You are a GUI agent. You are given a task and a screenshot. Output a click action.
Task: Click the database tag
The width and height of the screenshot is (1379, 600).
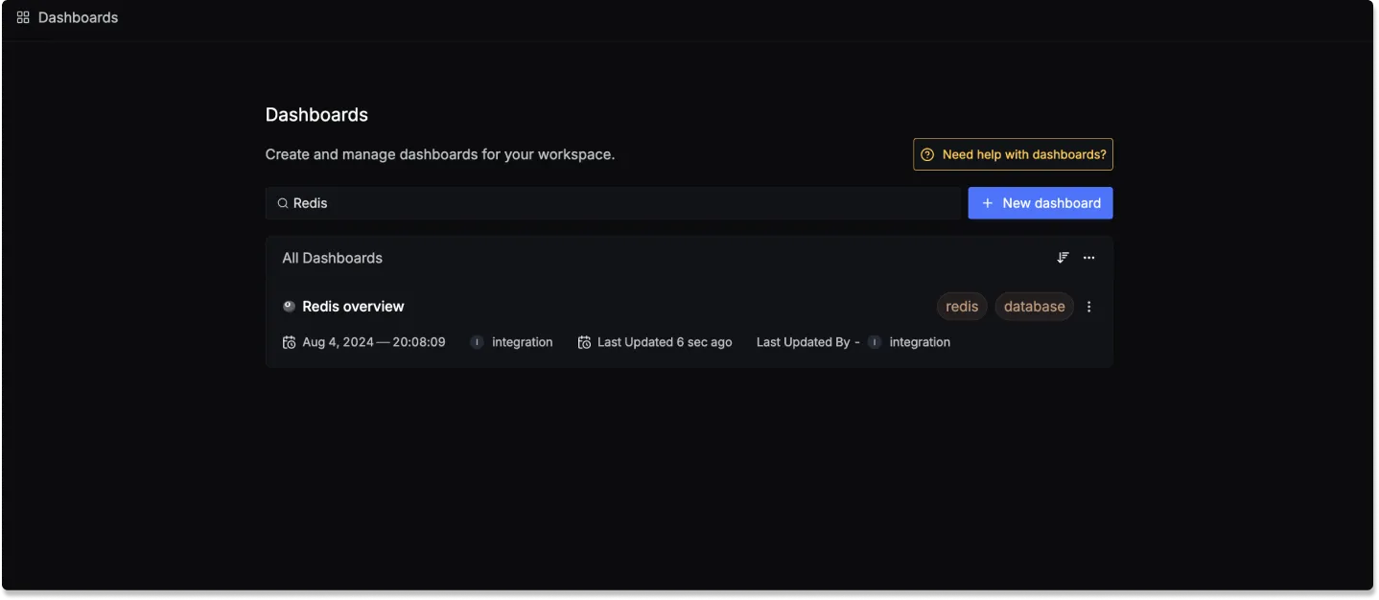point(1034,307)
